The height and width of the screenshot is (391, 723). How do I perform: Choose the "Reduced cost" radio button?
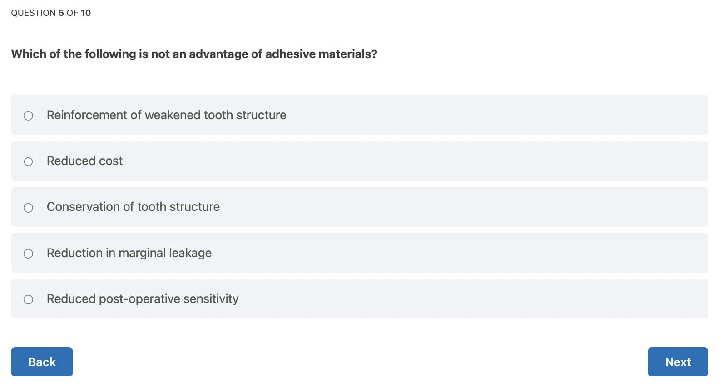(x=28, y=161)
